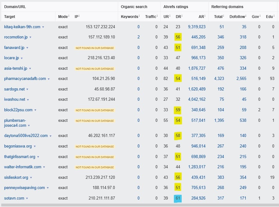Expand the iwashou.net dropdown arrow
279x207 pixels.
(28, 100)
